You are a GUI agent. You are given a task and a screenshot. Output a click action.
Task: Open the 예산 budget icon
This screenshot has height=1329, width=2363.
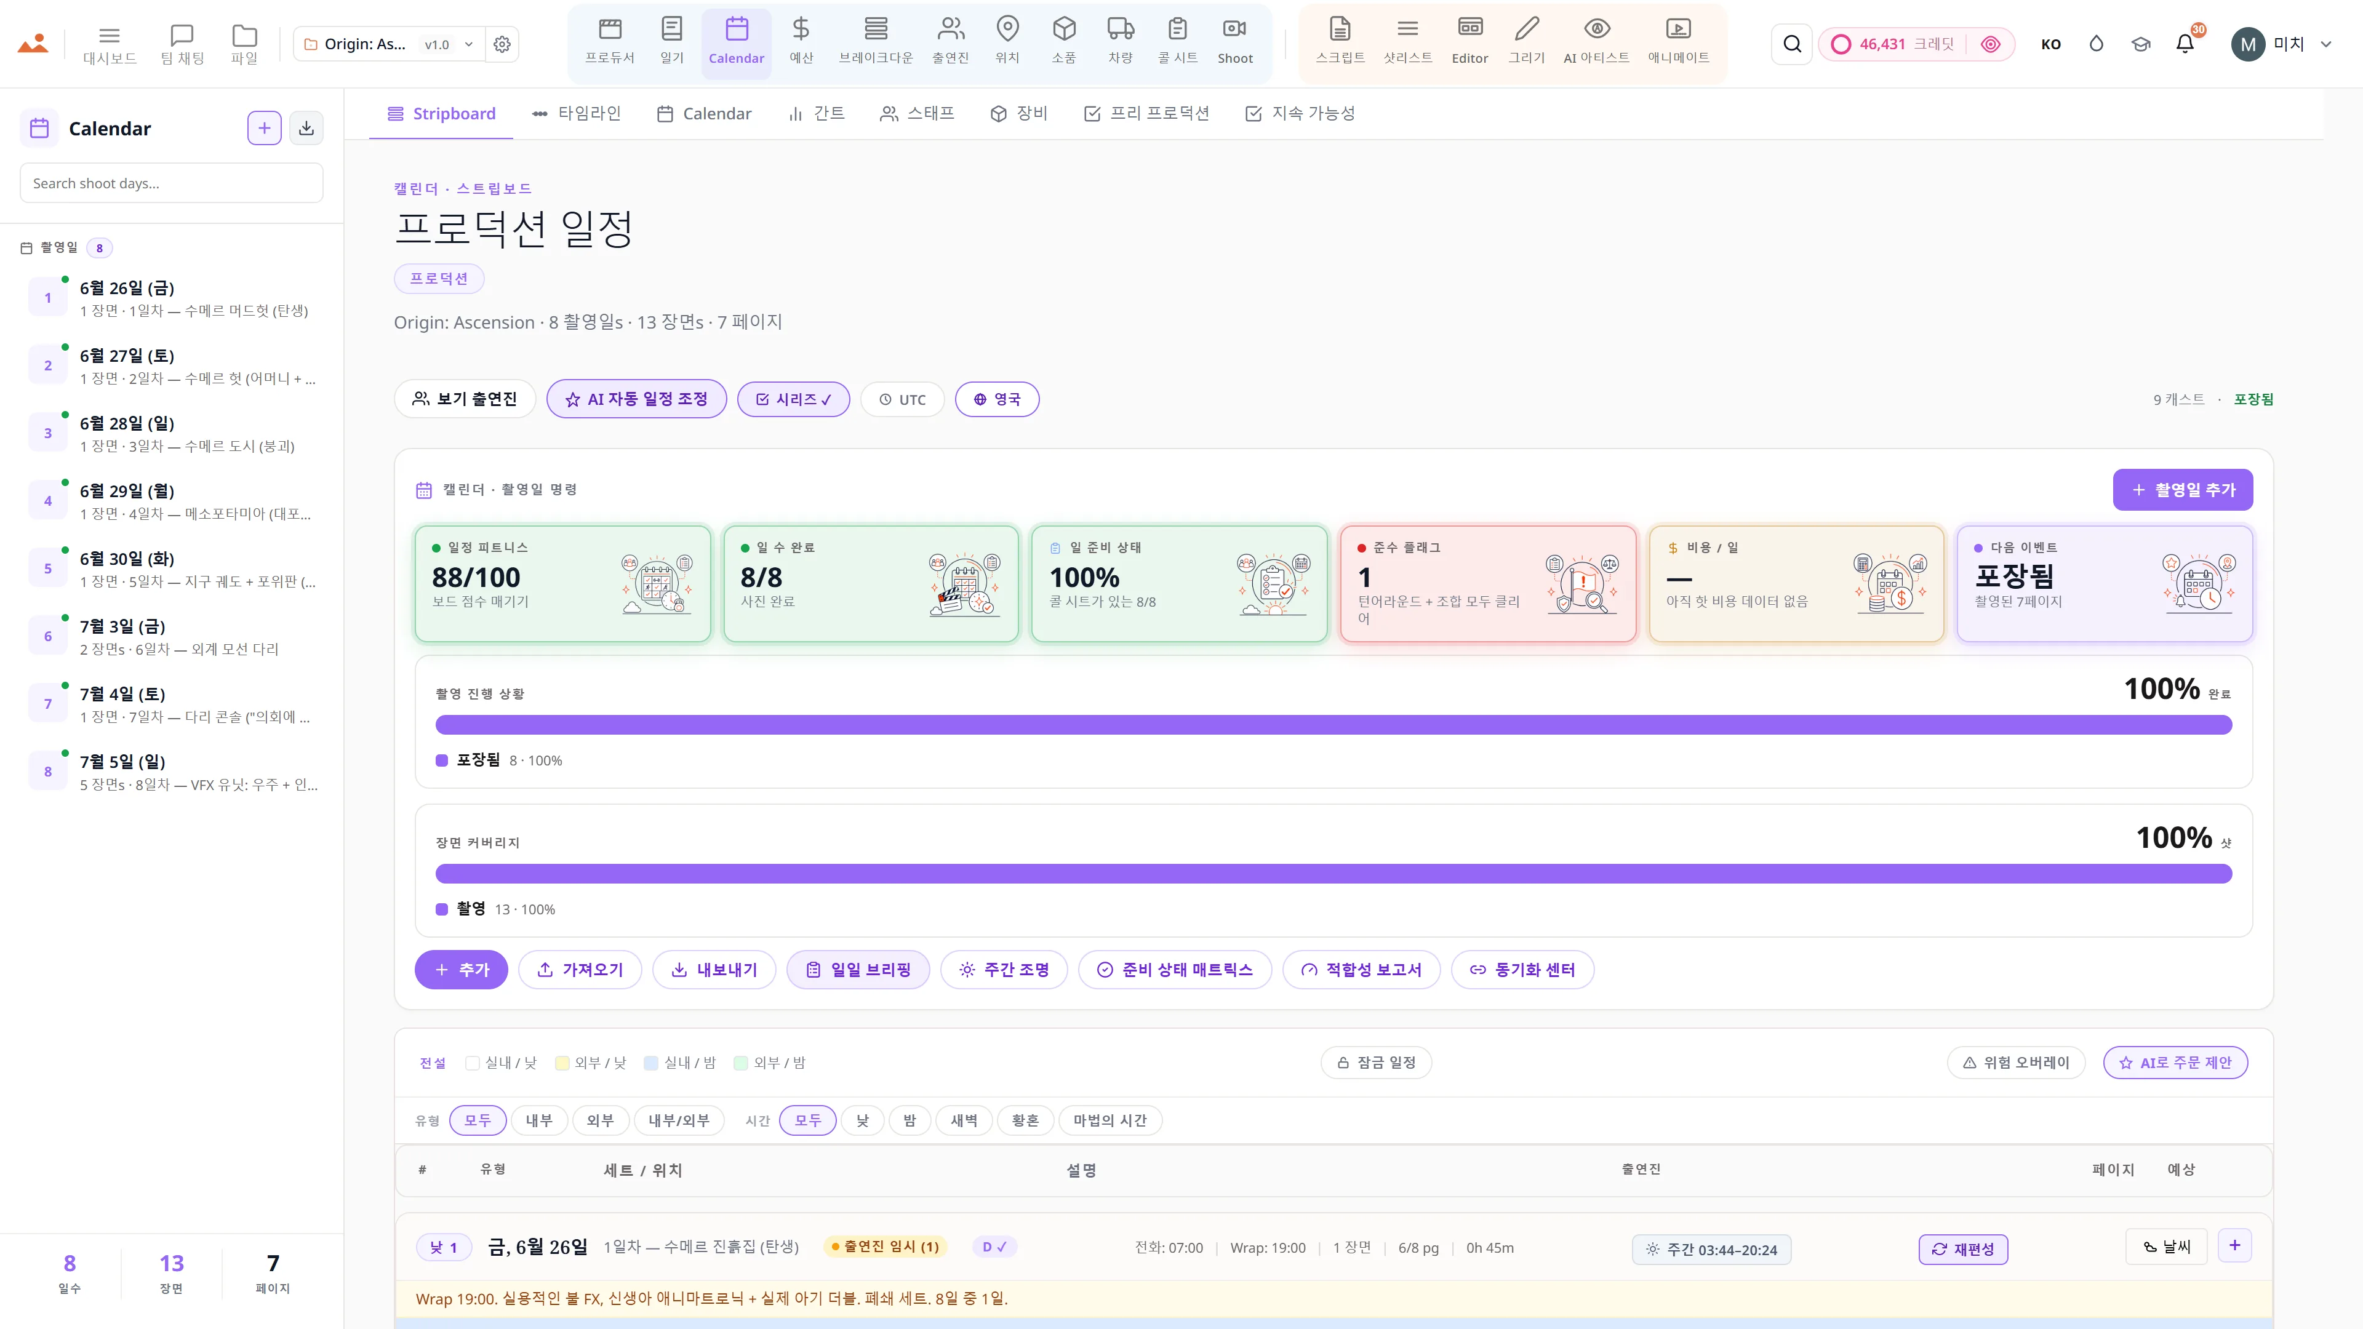801,42
